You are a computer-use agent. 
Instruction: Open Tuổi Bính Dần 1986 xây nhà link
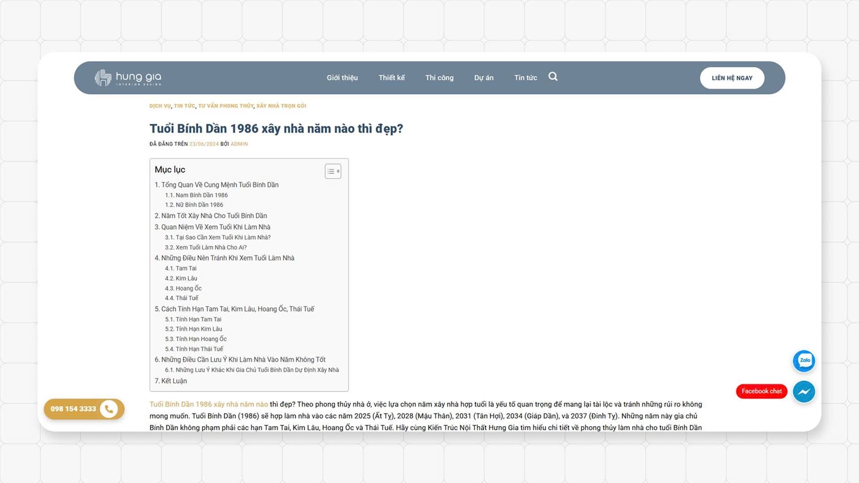pos(208,404)
